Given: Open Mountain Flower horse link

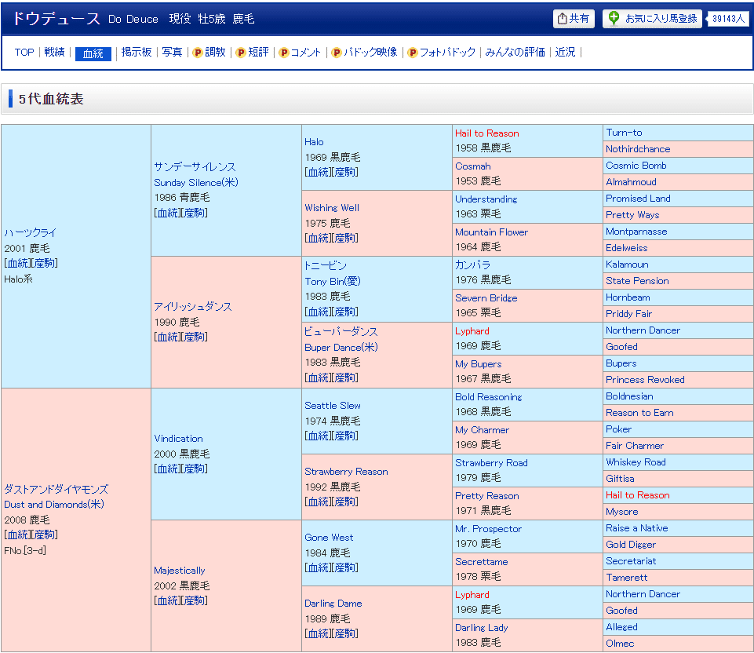Looking at the screenshot, I should [491, 232].
